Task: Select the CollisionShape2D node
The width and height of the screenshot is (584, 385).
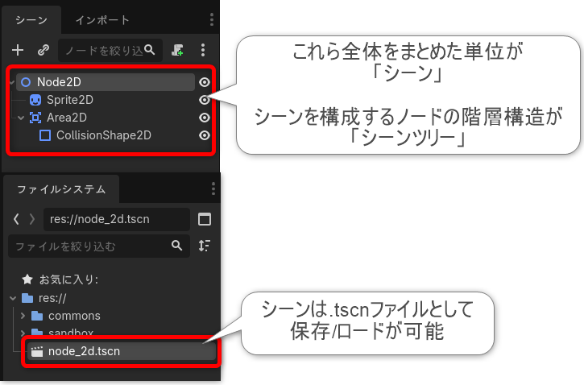Action: [x=103, y=135]
